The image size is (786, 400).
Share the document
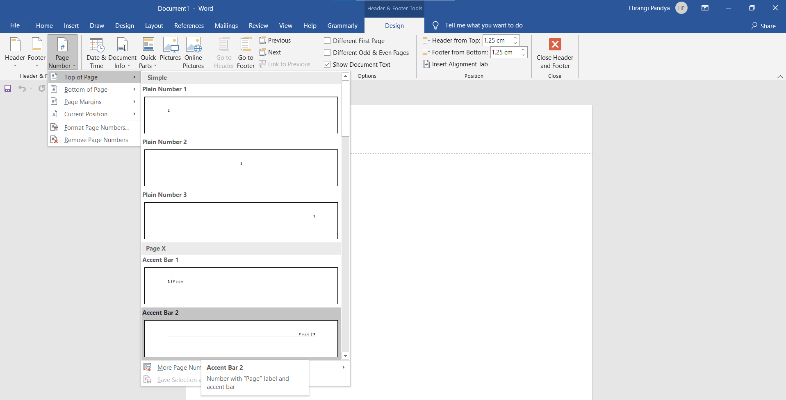(x=763, y=26)
